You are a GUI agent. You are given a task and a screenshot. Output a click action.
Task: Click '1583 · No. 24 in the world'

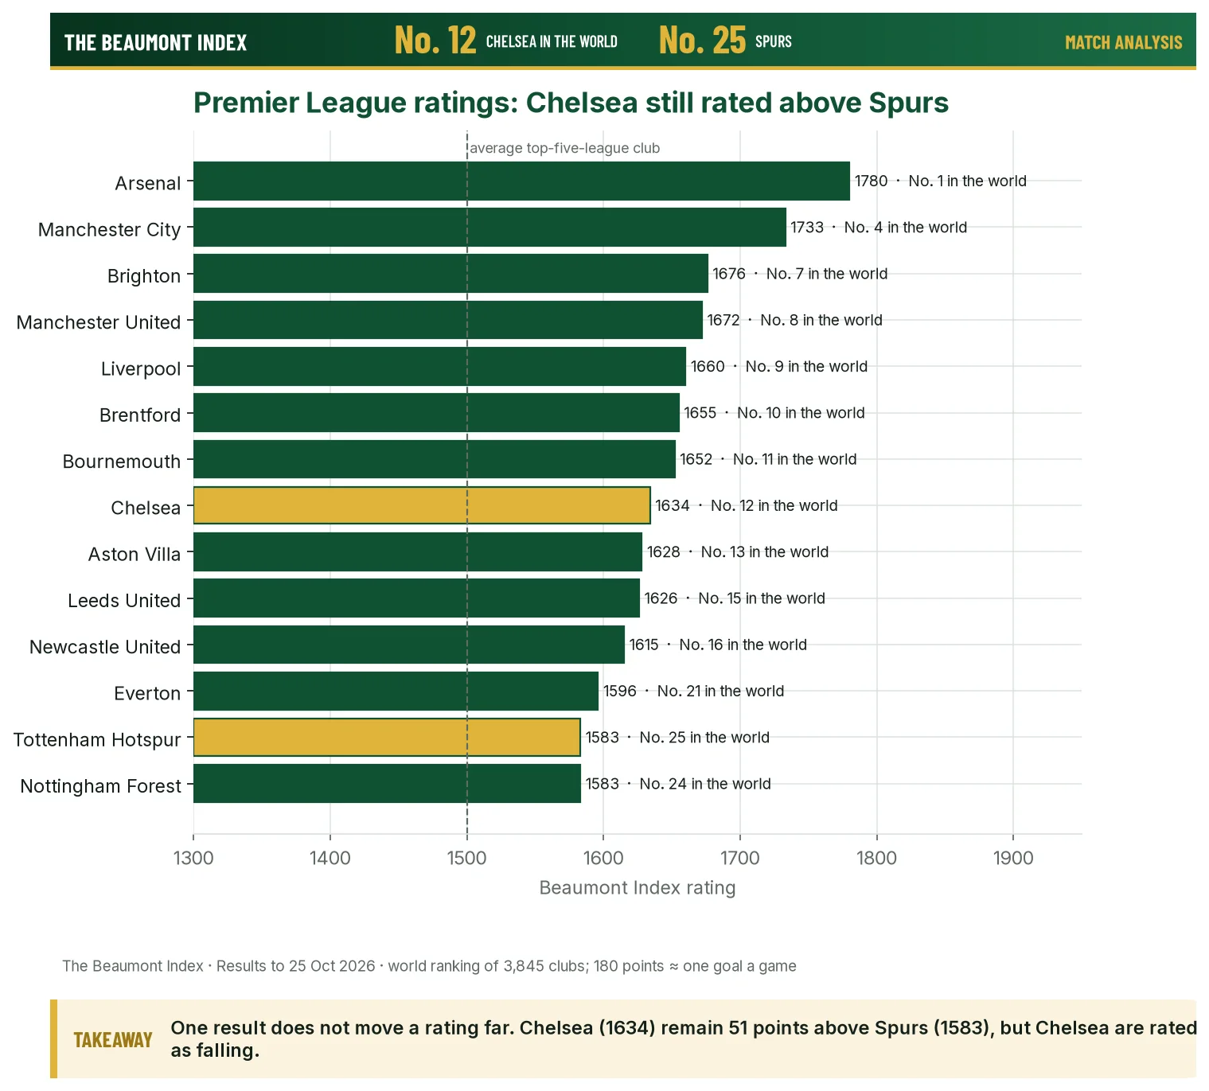point(678,784)
